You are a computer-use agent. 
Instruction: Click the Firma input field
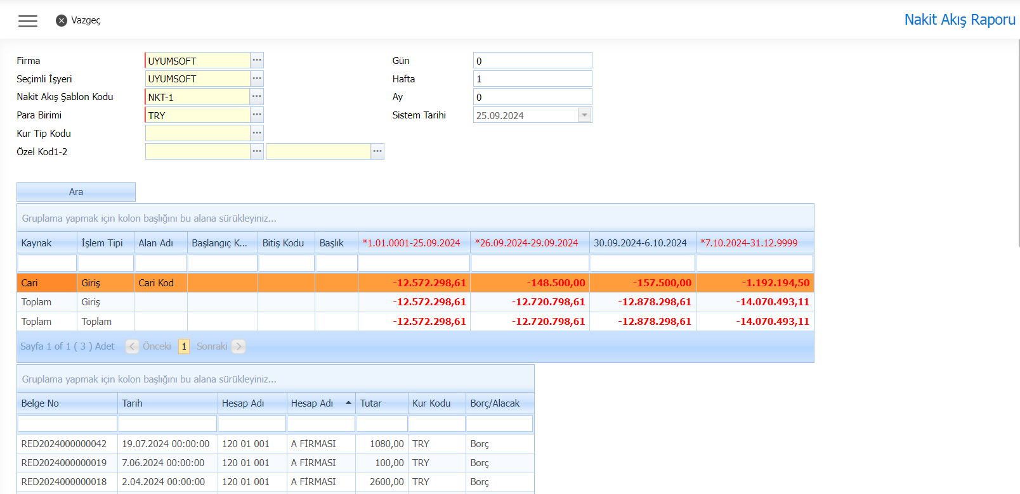click(198, 60)
